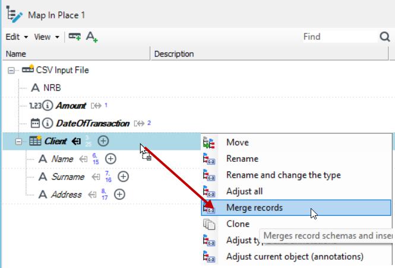Click the add record toolbar icon

pyautogui.click(x=75, y=37)
